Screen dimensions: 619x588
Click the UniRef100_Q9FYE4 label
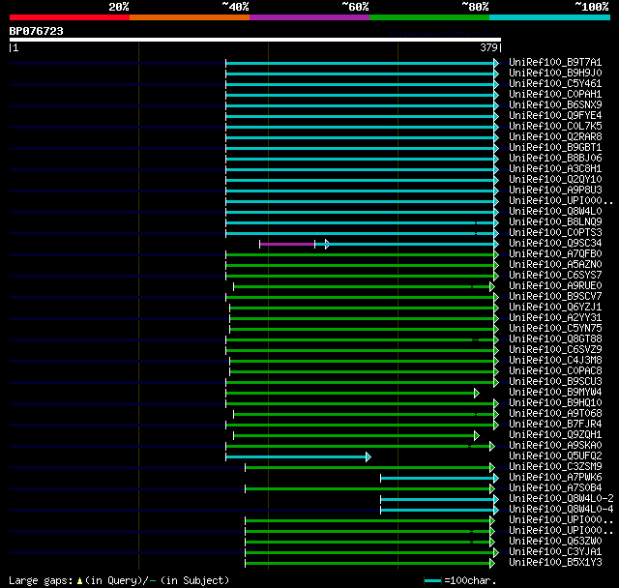point(555,116)
